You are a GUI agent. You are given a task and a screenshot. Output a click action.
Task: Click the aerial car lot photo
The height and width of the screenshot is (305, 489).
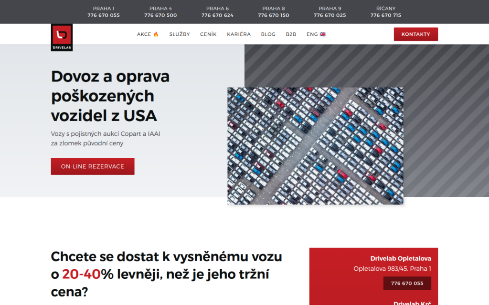(x=315, y=146)
